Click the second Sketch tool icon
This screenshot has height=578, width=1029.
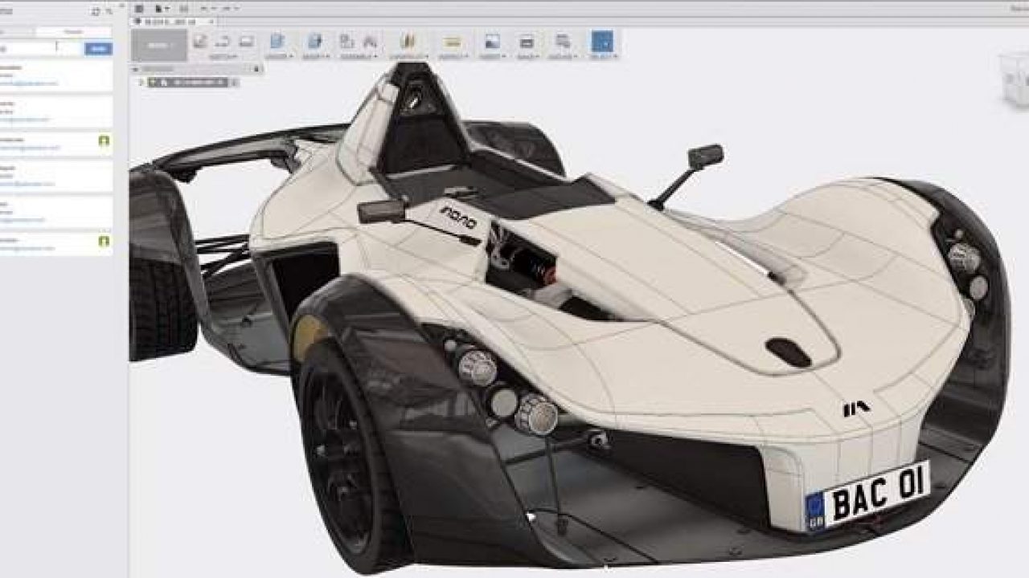coord(223,41)
